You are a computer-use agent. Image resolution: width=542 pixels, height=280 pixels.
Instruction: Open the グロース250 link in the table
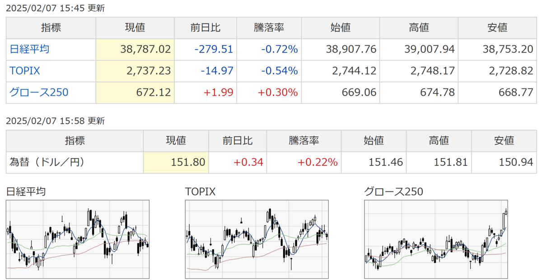39,93
